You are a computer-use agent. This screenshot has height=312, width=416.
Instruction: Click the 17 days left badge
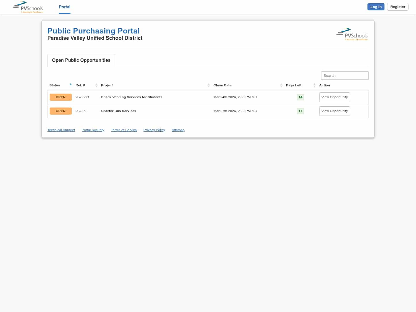coord(300,111)
